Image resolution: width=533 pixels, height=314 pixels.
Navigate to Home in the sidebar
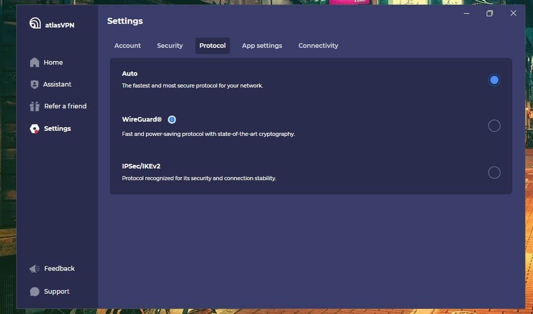53,62
